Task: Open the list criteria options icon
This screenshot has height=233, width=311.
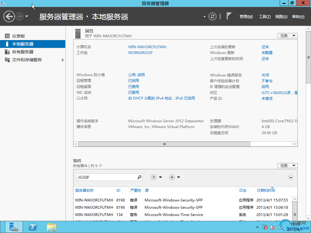Action: point(154,177)
